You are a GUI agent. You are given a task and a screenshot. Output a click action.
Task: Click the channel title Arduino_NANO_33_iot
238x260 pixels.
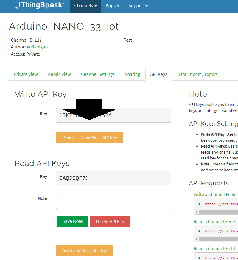[64, 26]
